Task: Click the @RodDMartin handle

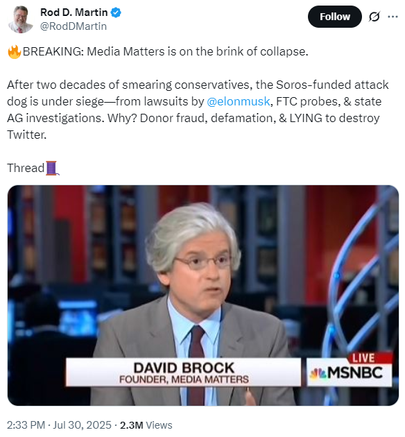Action: click(74, 26)
